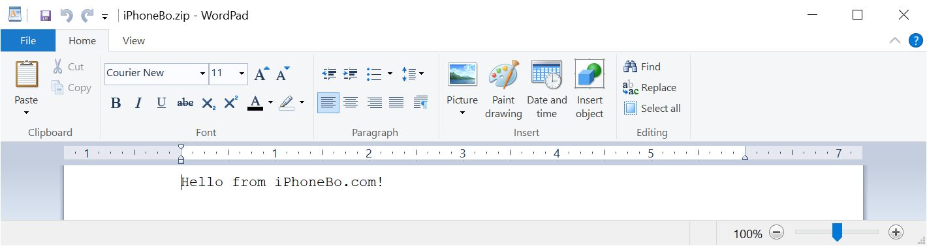Apply superscript formatting
Image resolution: width=927 pixels, height=246 pixels.
point(231,103)
